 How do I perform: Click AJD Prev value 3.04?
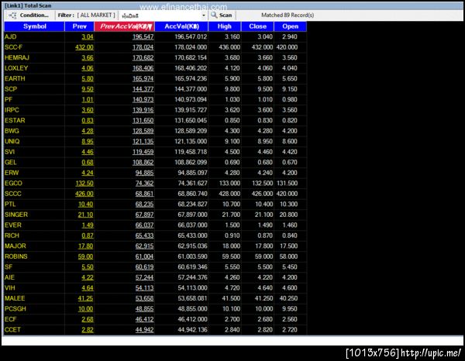88,36
